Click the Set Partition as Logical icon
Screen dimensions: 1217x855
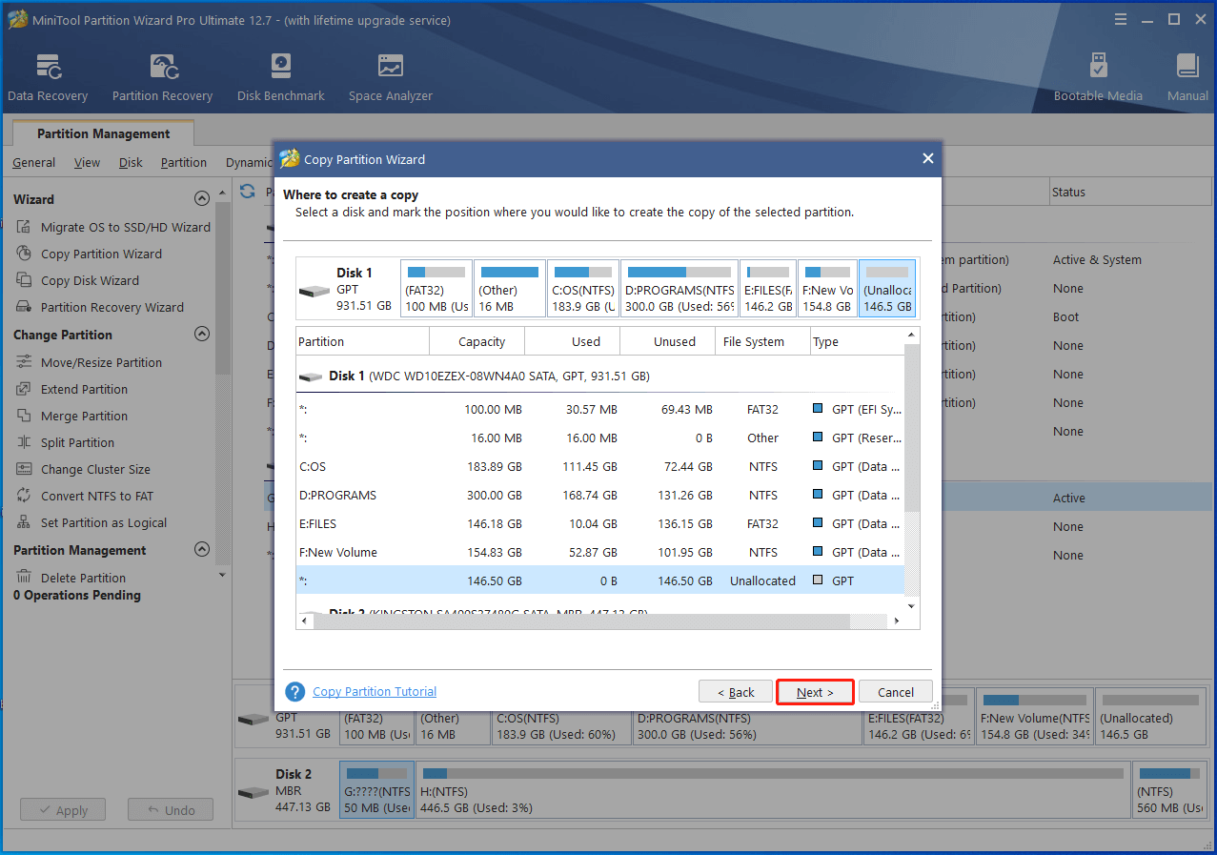point(24,522)
